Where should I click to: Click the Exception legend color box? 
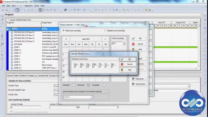[x=104, y=85]
